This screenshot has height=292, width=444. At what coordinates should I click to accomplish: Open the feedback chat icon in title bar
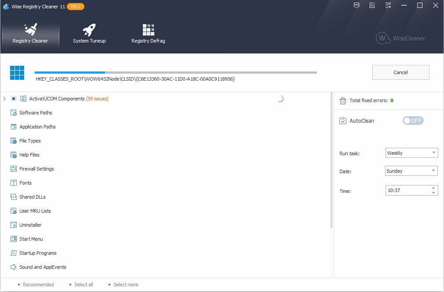point(357,5)
